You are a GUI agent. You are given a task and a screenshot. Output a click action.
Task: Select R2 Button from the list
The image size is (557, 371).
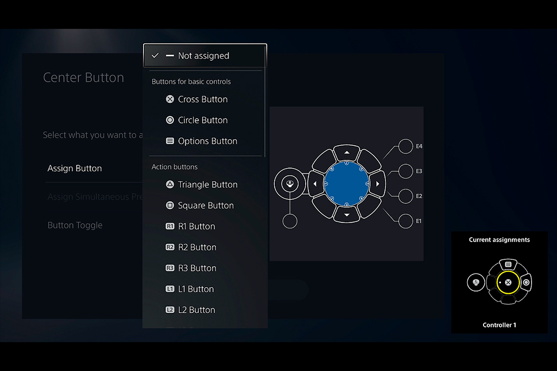click(197, 248)
